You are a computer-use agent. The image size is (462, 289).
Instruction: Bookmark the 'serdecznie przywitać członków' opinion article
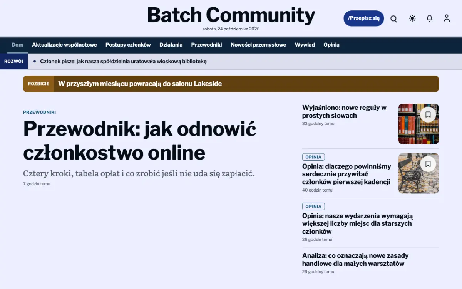(x=428, y=164)
